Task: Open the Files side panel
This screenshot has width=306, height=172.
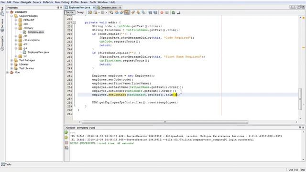Action: coord(2,11)
